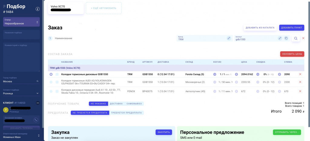Select the Москворечье offer radio button
The width and height of the screenshot is (310, 141).
point(51,82)
